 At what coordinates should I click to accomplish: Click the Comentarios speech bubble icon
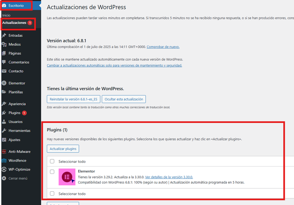tap(4, 62)
